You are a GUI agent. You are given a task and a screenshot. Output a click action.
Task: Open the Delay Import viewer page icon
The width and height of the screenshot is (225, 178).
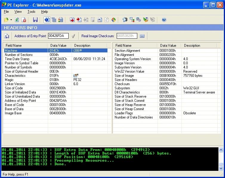pyautogui.click(x=100, y=20)
